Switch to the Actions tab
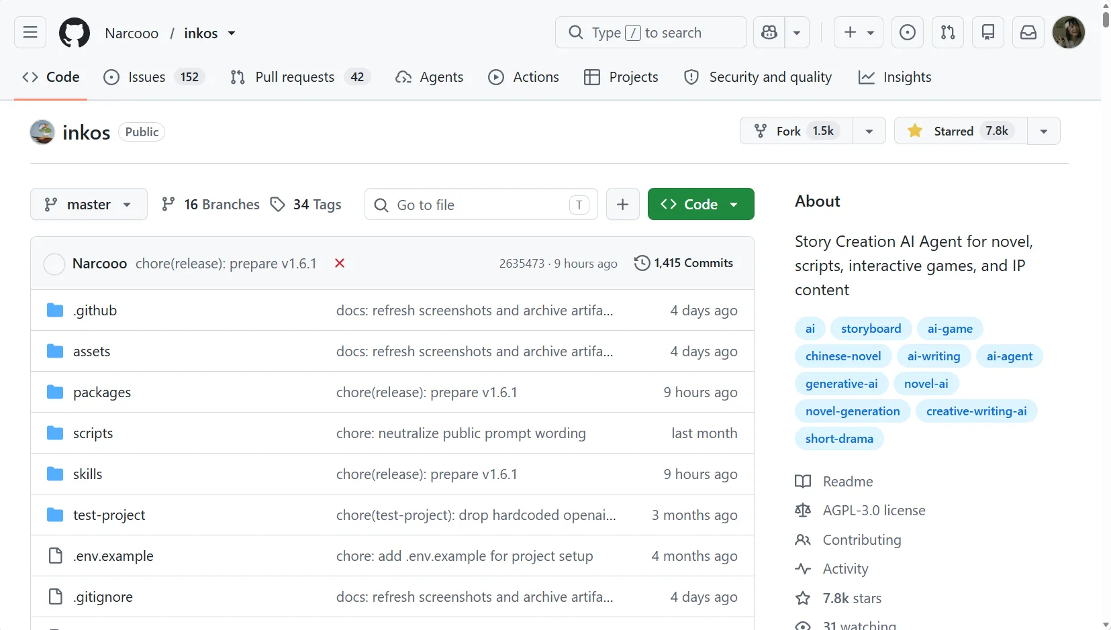 524,77
